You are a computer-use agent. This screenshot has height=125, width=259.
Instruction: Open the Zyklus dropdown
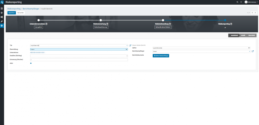point(201,48)
